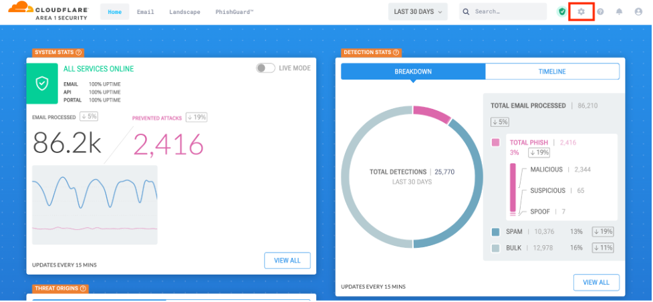Click the pink Total Phish color swatch
This screenshot has height=302, width=653.
pyautogui.click(x=495, y=142)
